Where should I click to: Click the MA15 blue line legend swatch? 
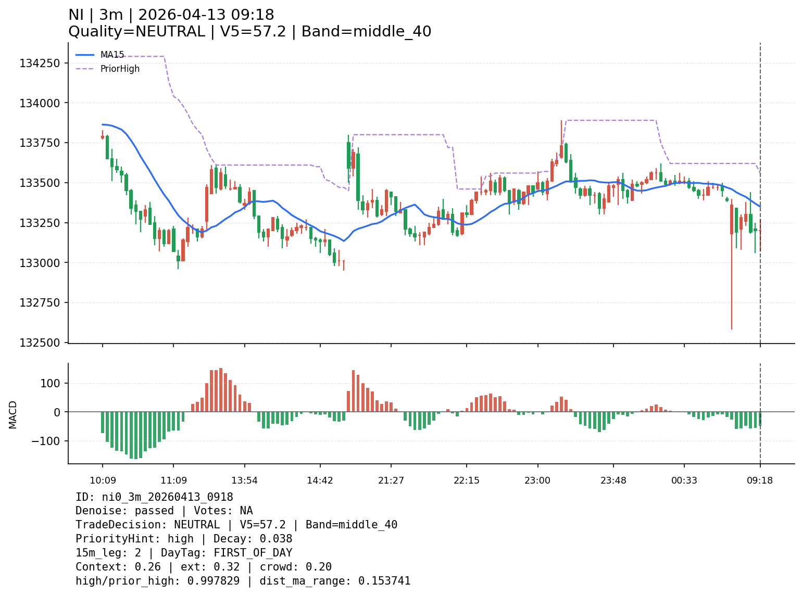point(85,55)
